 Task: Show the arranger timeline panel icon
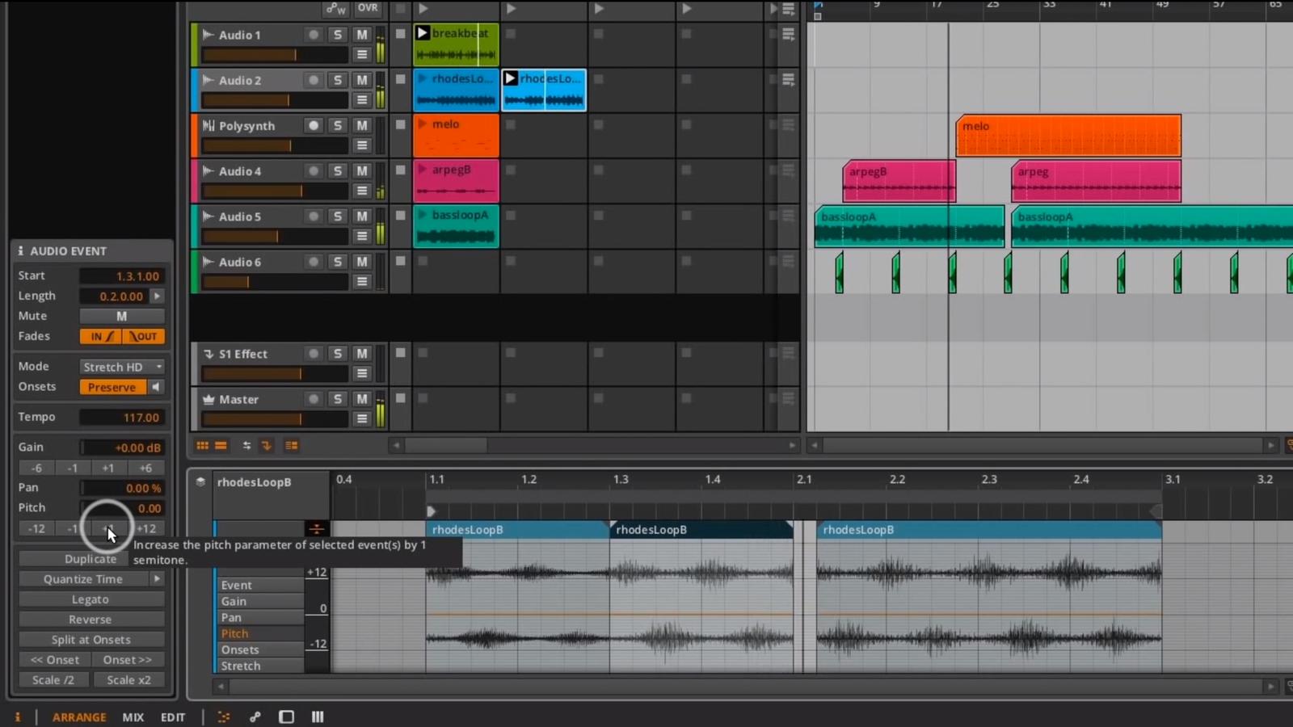pos(221,445)
